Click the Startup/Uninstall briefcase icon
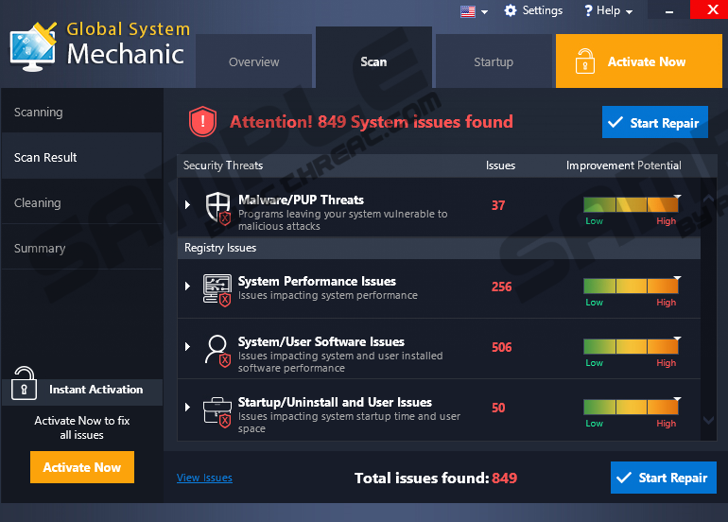This screenshot has width=728, height=522. (217, 412)
